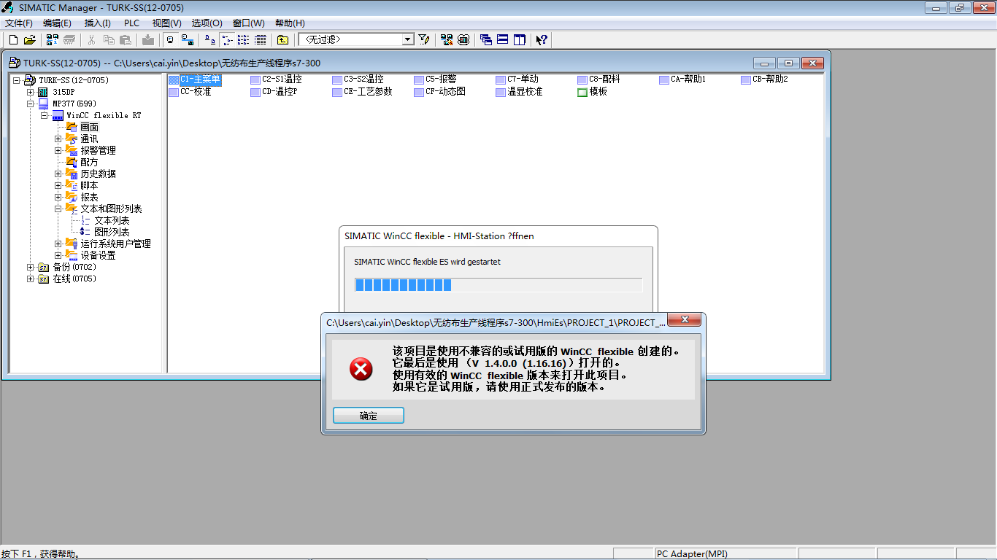Expand the 备份 (0702) project node
Viewport: 997px width, 560px height.
coord(31,267)
